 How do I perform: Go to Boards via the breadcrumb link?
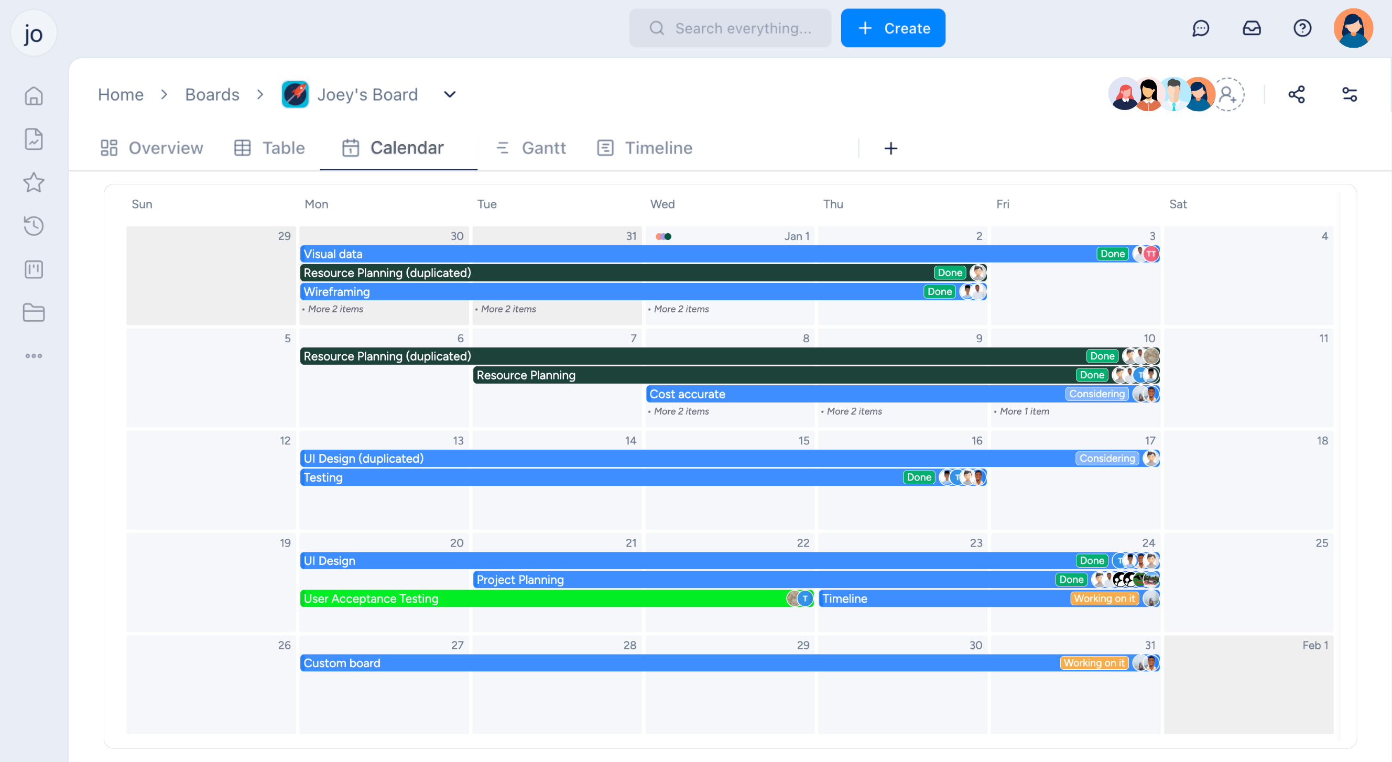coord(212,94)
